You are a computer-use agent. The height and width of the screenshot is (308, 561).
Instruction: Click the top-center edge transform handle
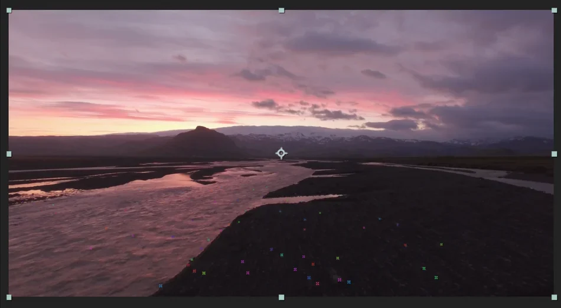pos(282,11)
